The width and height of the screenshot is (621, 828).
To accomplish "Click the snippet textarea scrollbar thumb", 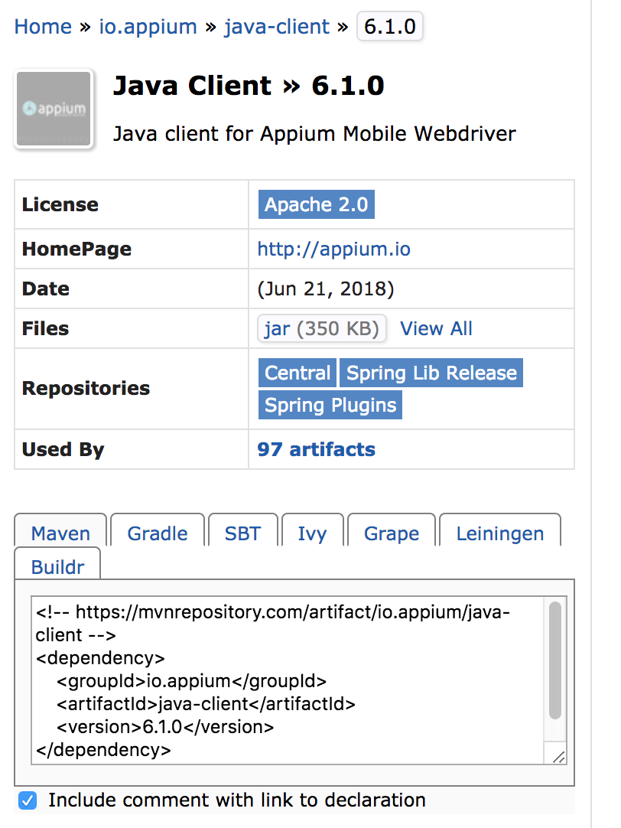I will [x=555, y=660].
